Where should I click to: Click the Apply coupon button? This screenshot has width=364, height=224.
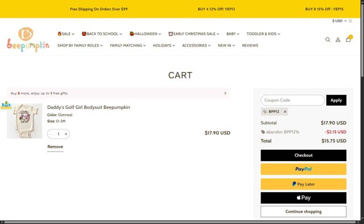(336, 100)
